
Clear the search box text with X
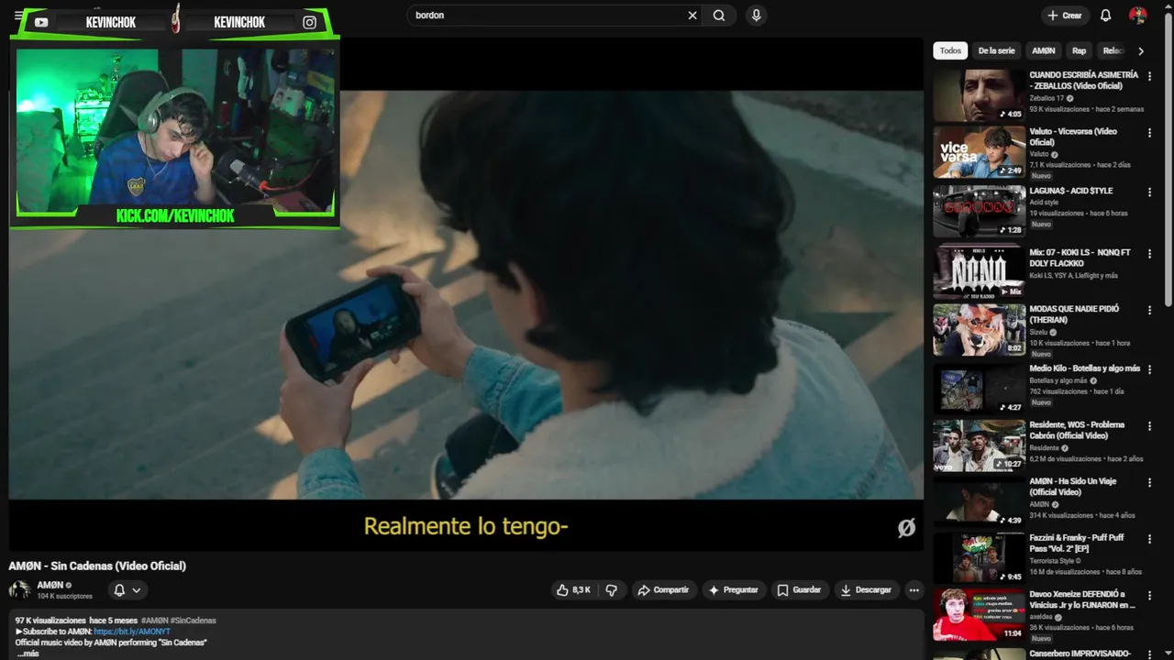(692, 15)
